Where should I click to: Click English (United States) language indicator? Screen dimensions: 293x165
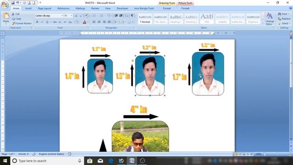[51, 154]
